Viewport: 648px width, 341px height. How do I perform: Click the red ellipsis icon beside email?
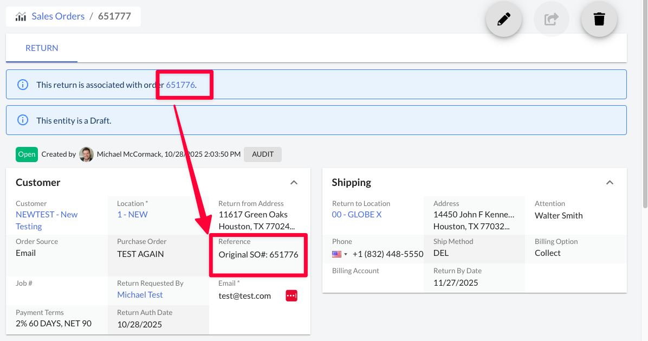click(x=291, y=295)
